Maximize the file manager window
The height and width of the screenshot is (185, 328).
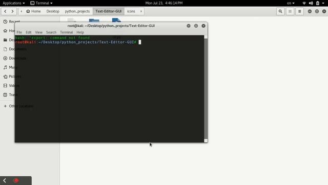[317, 11]
